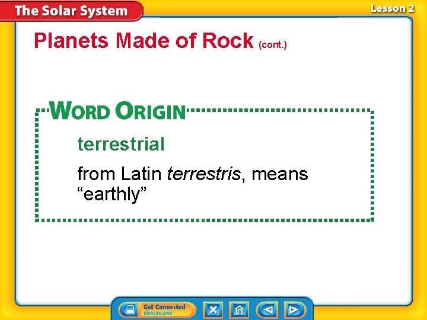
Task: Click the Lesson 2 label
Action: [x=392, y=9]
